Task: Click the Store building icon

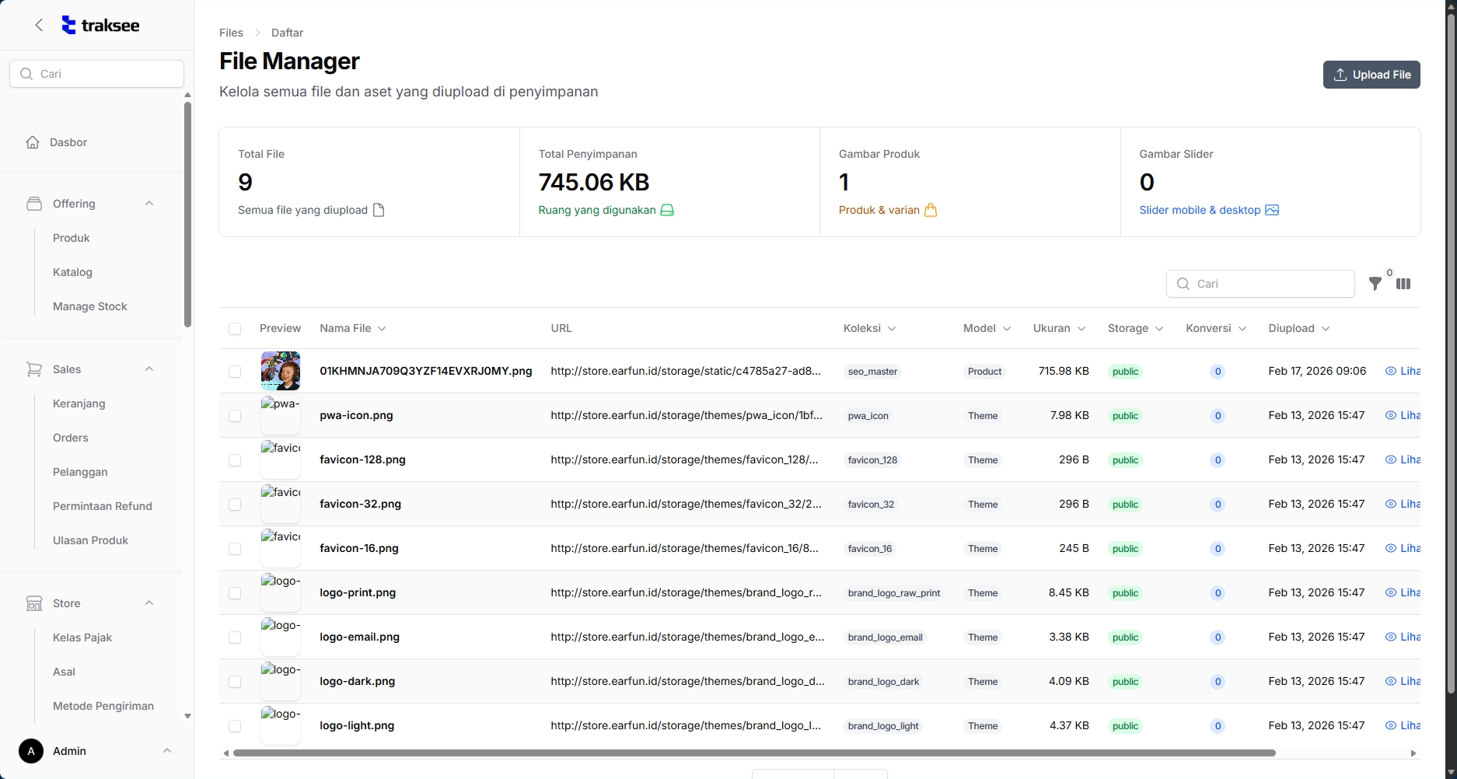Action: [34, 603]
